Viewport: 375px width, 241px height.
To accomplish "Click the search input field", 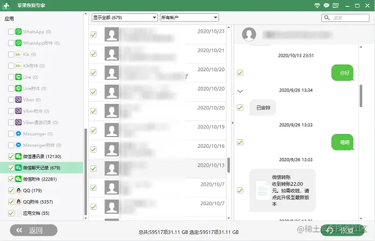I will coord(346,18).
